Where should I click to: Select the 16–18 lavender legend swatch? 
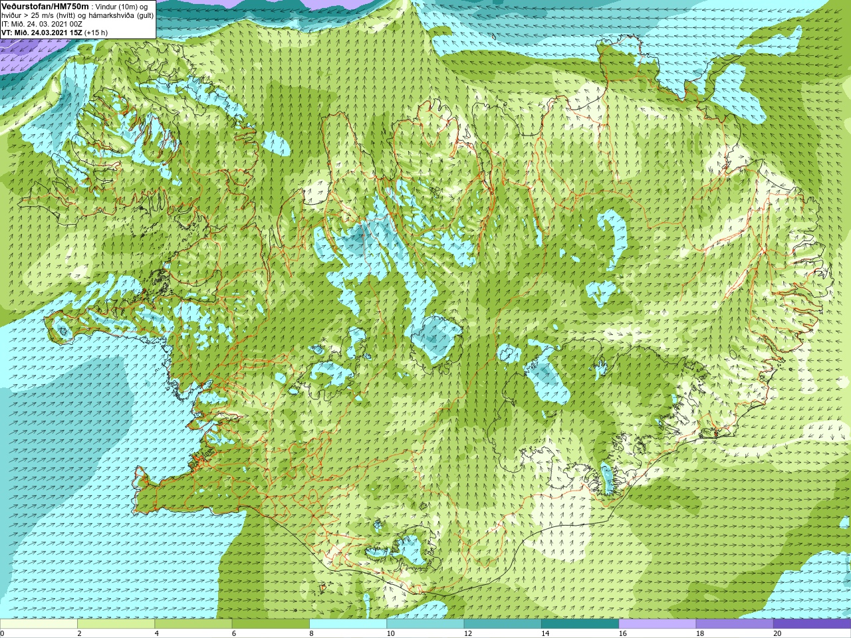658,624
